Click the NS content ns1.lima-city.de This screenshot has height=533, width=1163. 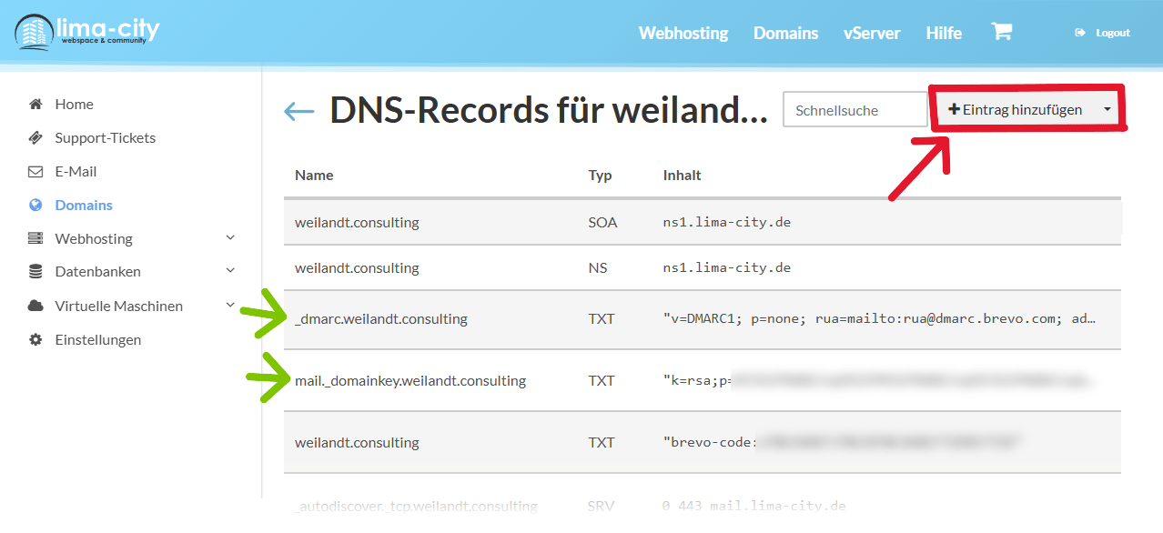726,267
